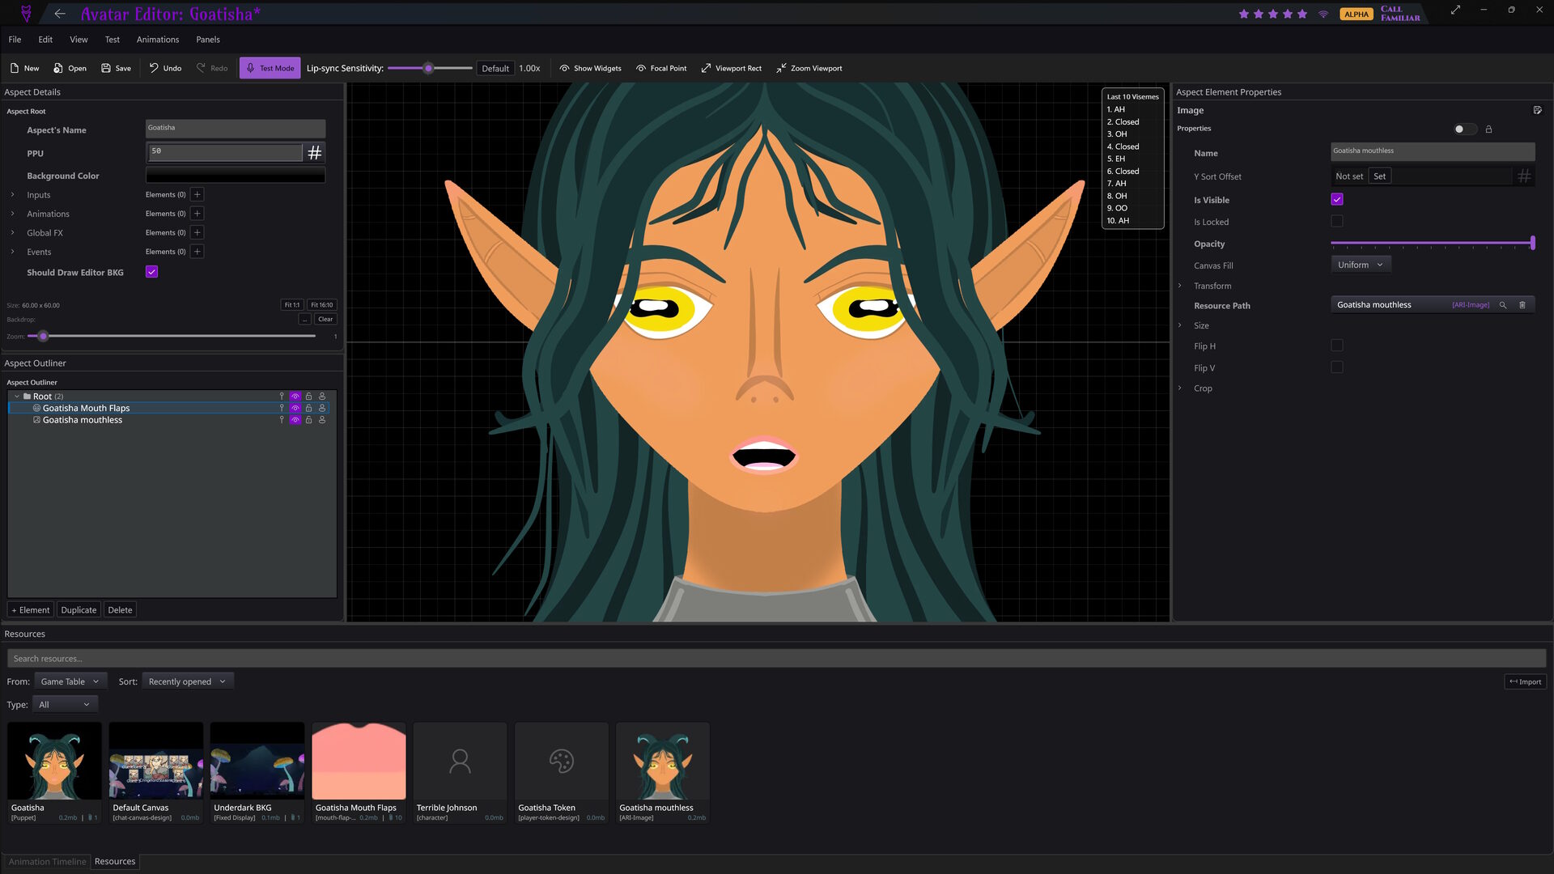Click the PPU hash number-entry icon
1554x874 pixels.
pos(315,152)
